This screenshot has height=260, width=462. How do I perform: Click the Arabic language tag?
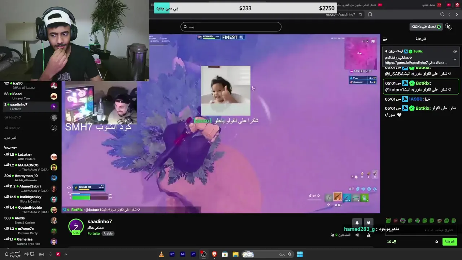click(x=108, y=234)
